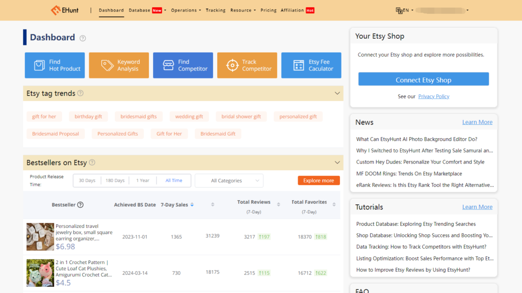The height and width of the screenshot is (293, 522).
Task: Select the 30 Days release time tab
Action: click(87, 180)
